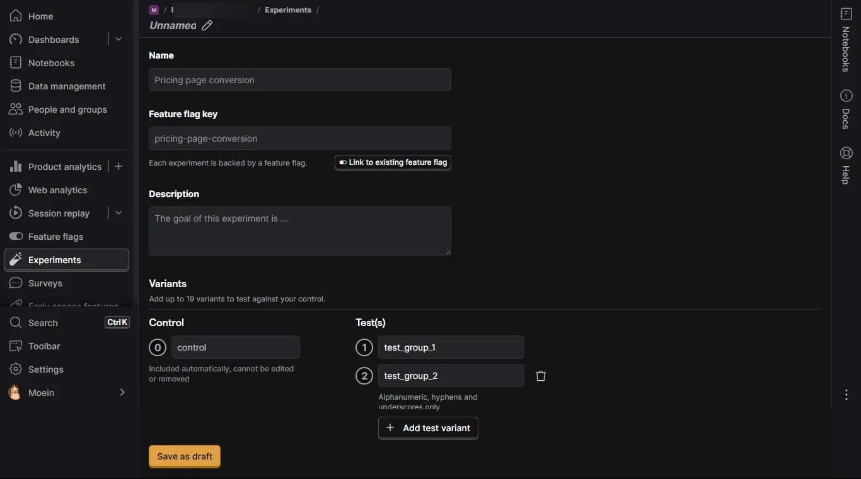Click the Search magnifier in the sidebar
This screenshot has height=479, width=861.
[16, 322]
